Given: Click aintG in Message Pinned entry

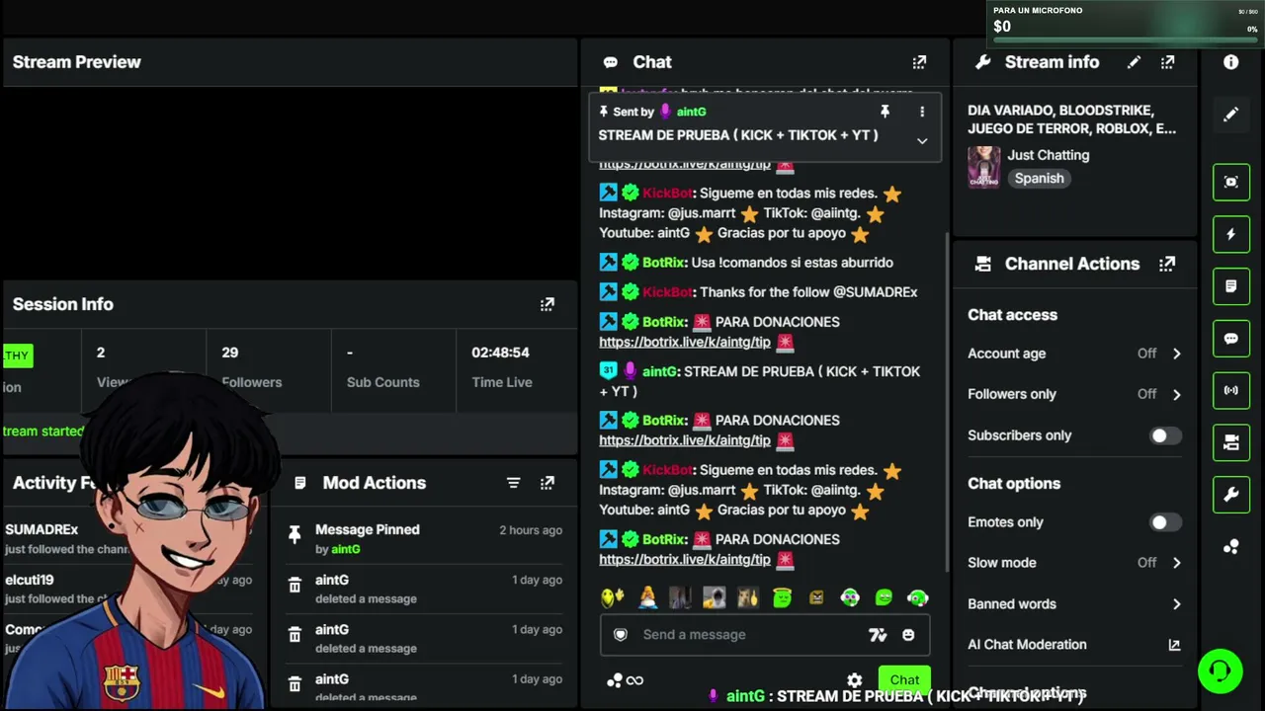Looking at the screenshot, I should click(345, 549).
